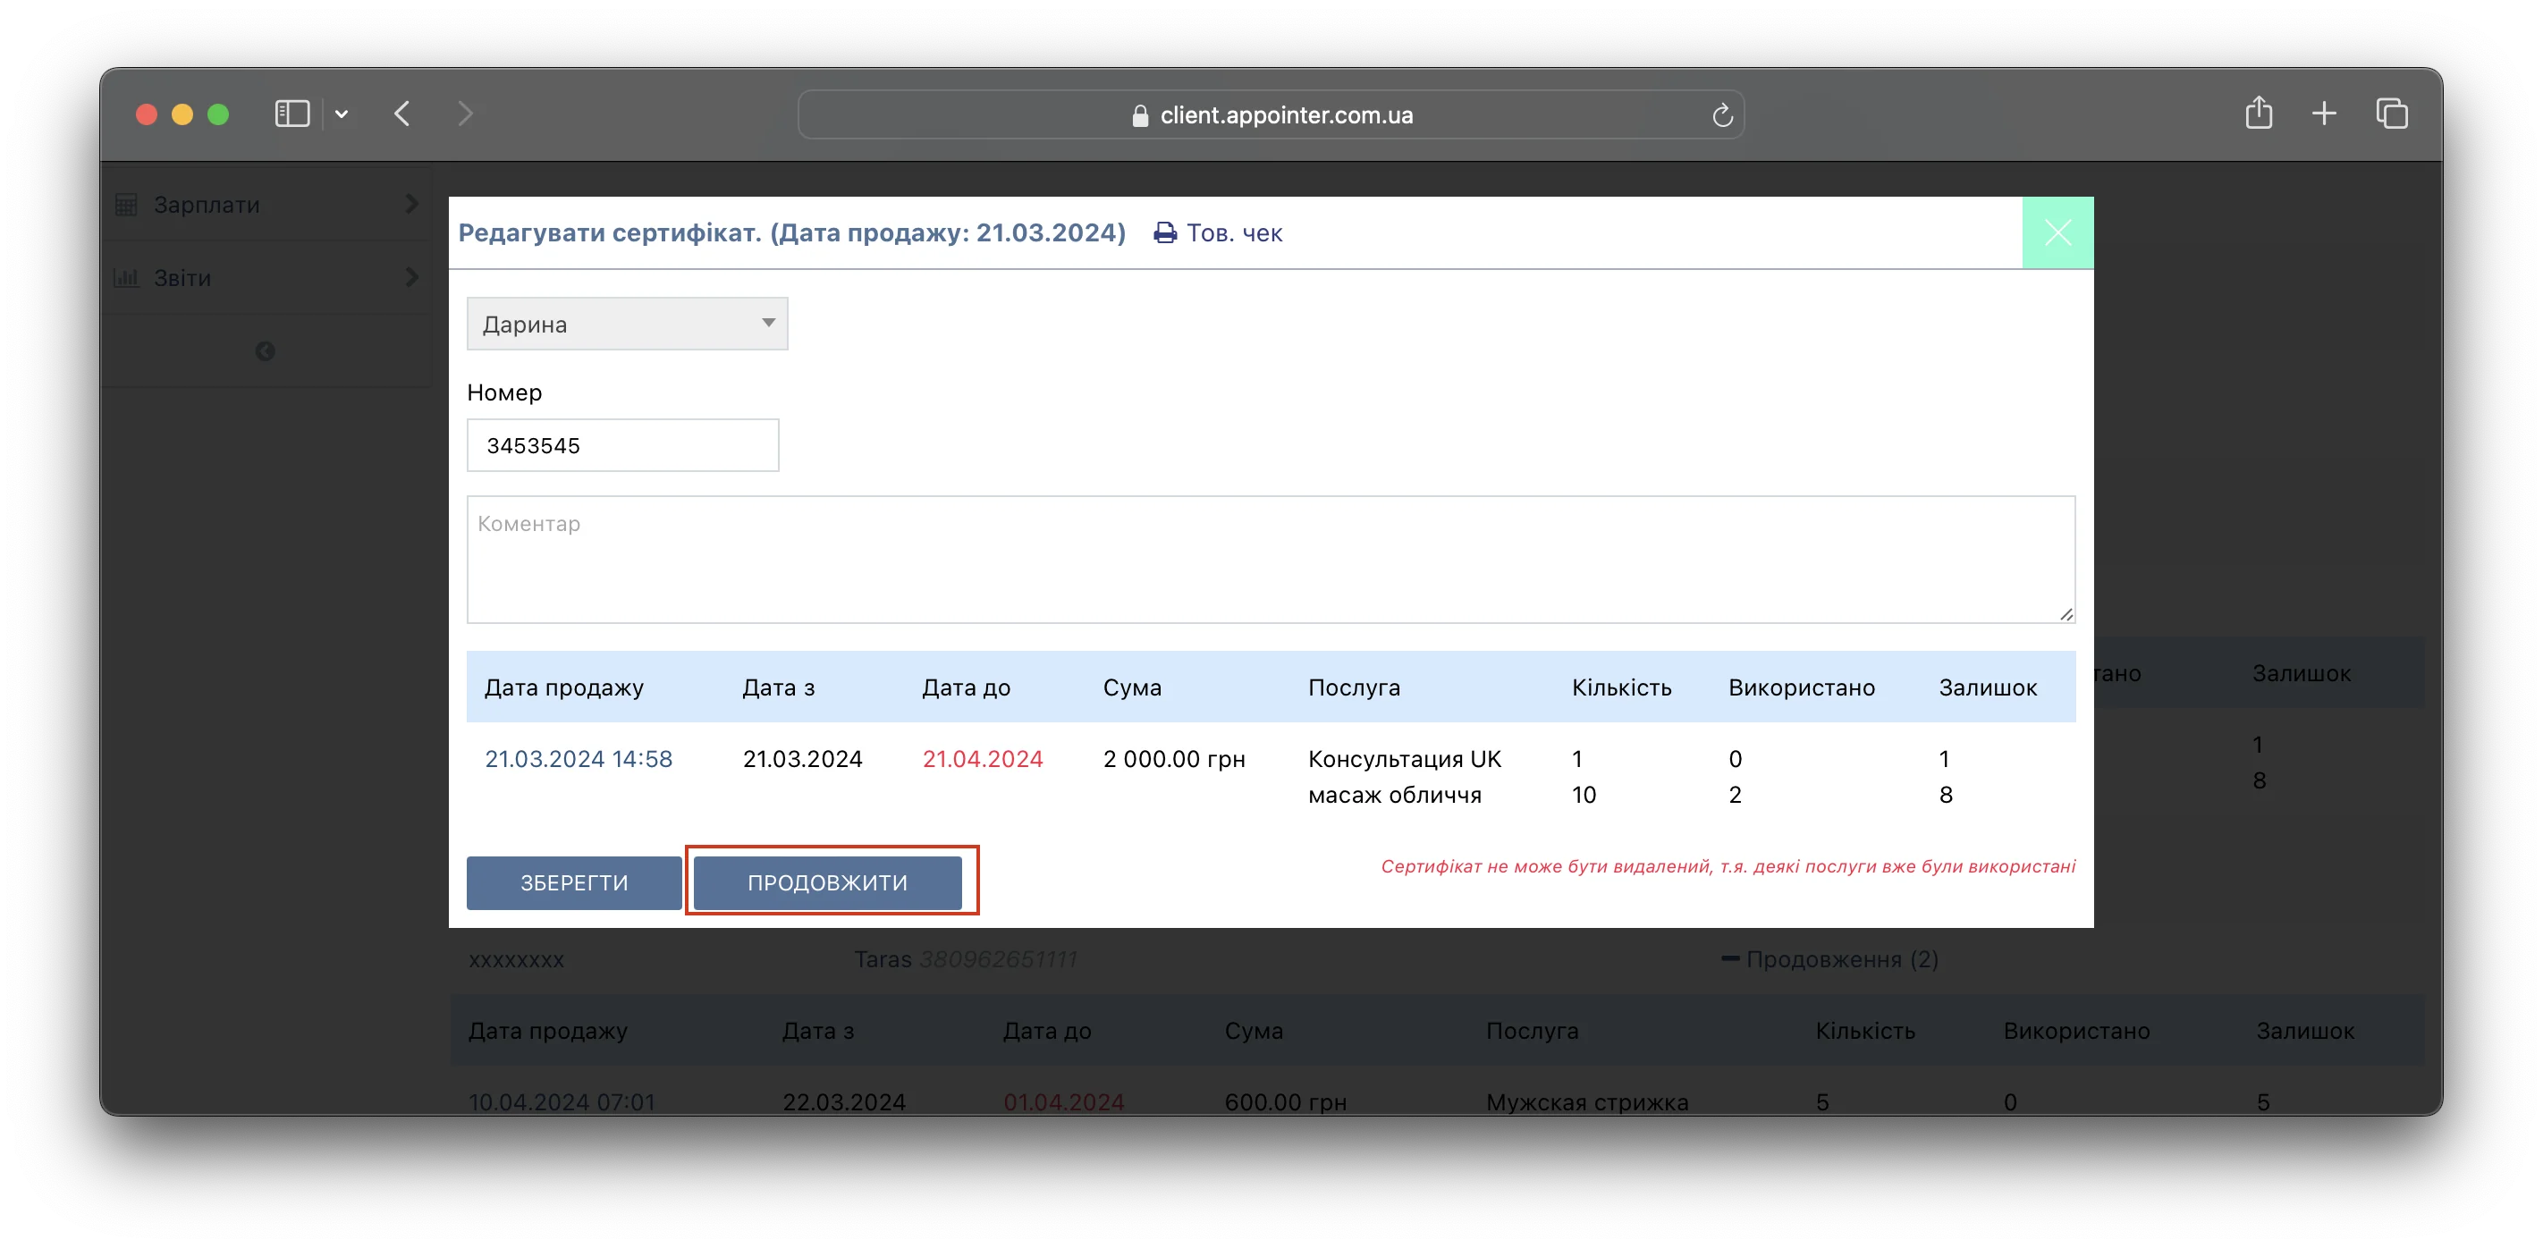Click the Сума column header in dialog

1131,687
